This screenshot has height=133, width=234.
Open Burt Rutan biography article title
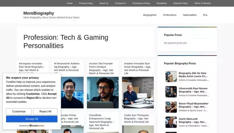[x=137, y=68]
